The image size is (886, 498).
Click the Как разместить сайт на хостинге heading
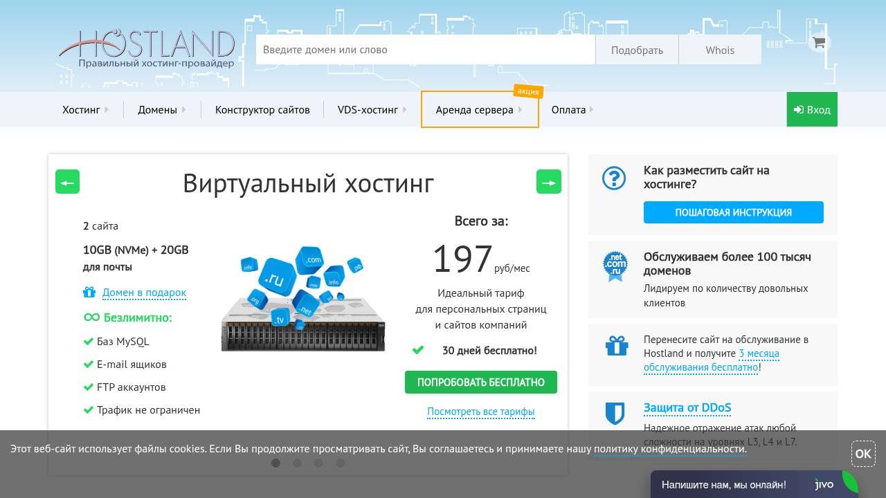click(x=706, y=177)
